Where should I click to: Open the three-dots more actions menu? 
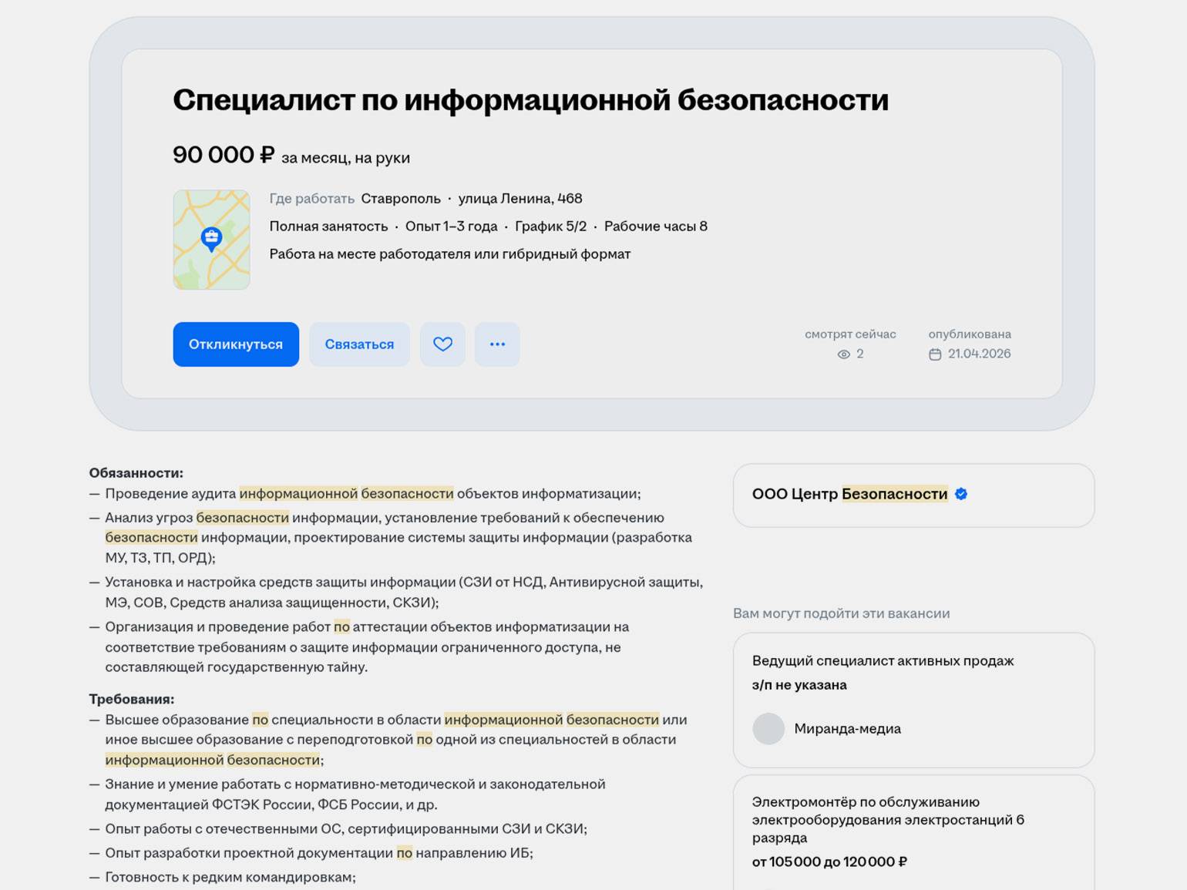497,344
